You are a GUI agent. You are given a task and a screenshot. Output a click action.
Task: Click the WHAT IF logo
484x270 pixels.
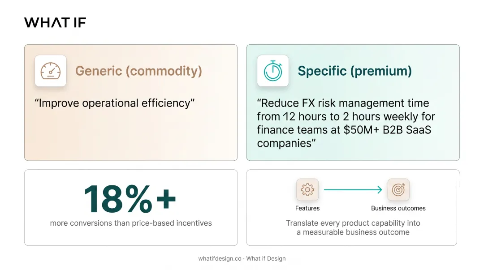[55, 22]
